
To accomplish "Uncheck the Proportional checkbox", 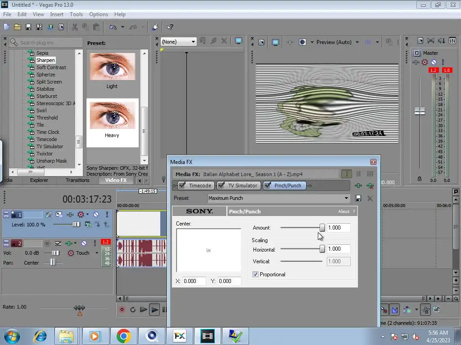I will pos(255,274).
